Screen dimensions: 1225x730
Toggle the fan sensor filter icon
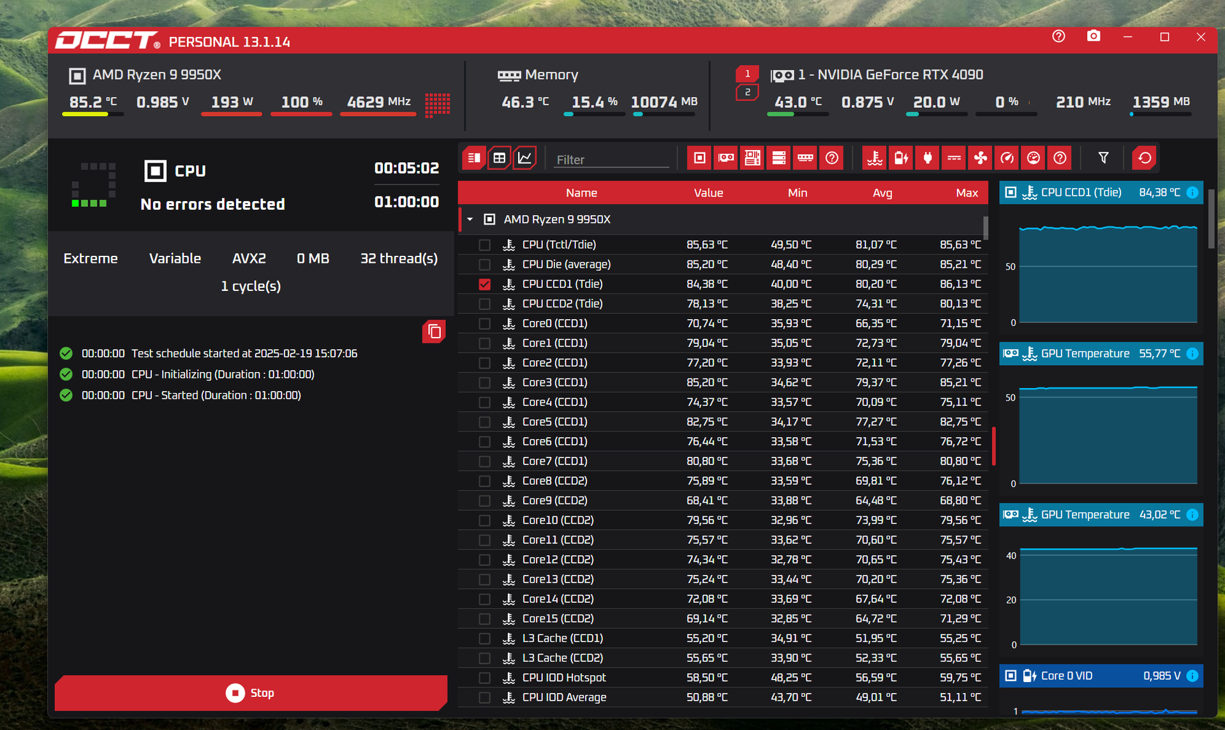[980, 158]
